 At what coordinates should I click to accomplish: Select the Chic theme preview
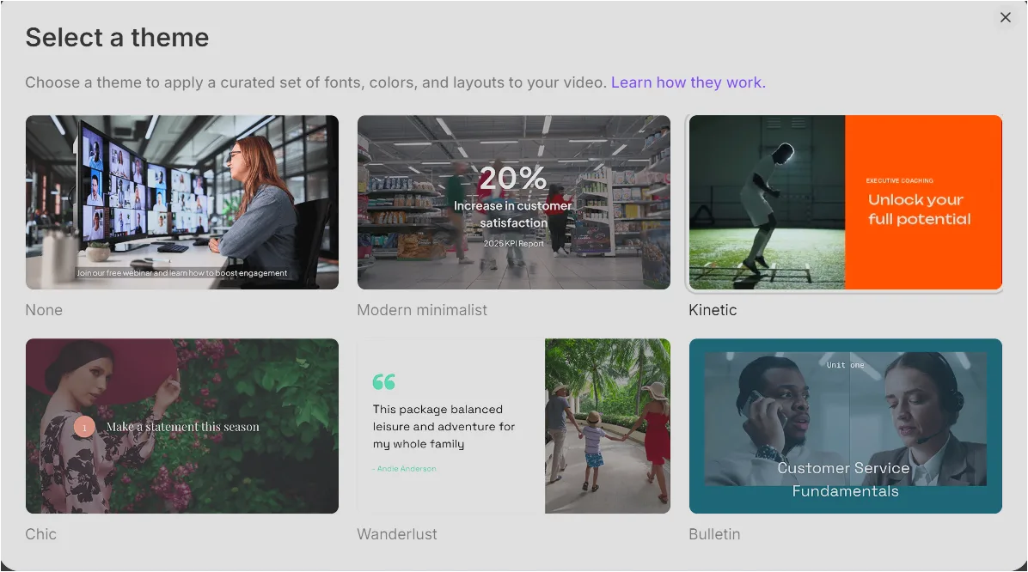pyautogui.click(x=182, y=426)
